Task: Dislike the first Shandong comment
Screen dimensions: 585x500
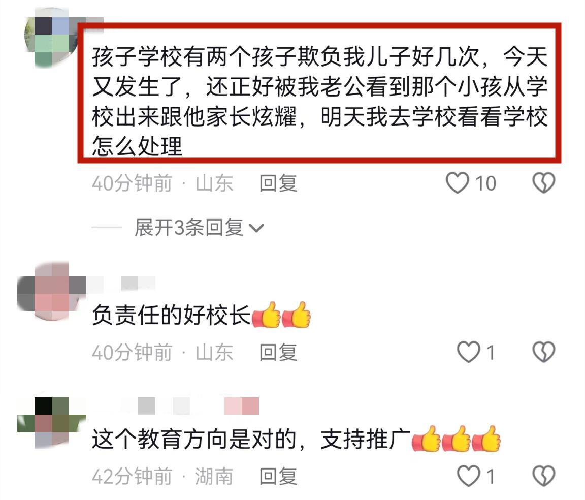Action: click(x=543, y=183)
